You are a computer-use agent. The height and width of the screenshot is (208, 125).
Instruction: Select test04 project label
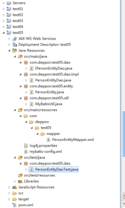[18, 27]
